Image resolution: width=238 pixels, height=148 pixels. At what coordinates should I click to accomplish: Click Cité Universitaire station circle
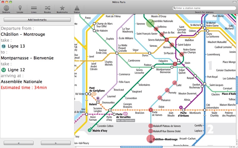tap(205, 110)
